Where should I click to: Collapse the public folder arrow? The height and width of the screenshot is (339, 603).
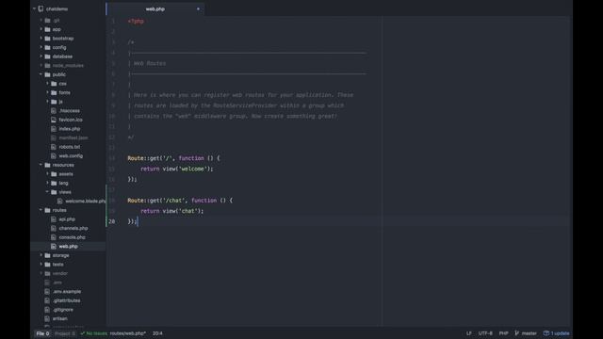[x=41, y=74]
